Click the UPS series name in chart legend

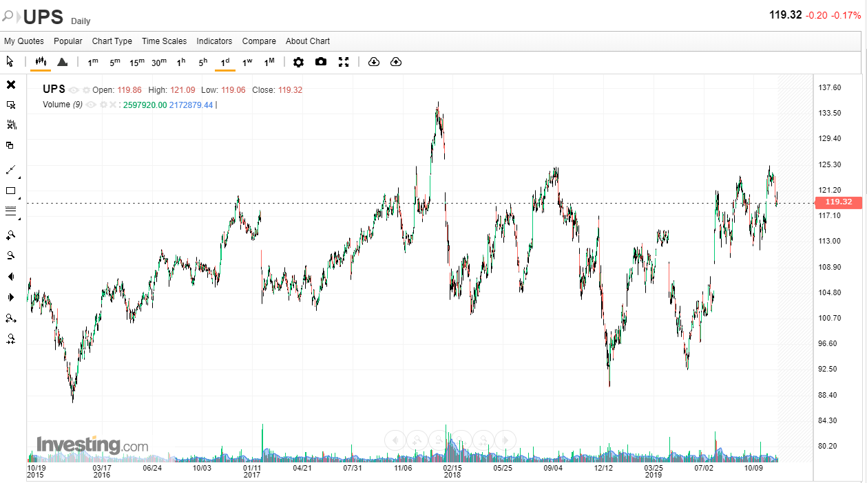[54, 89]
